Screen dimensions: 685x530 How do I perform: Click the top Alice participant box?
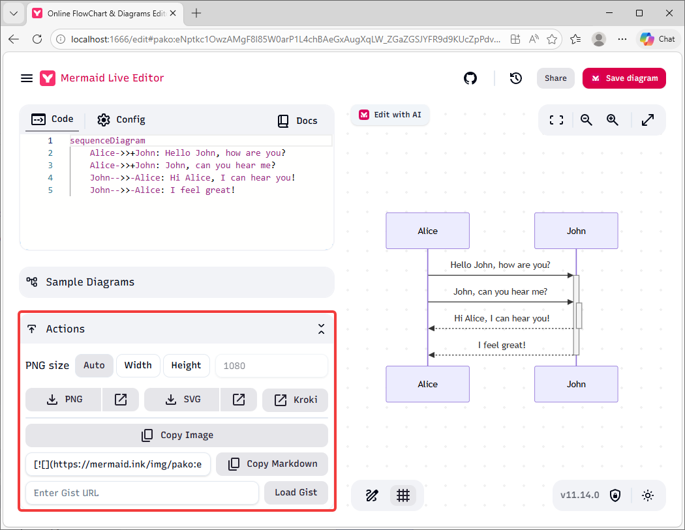[x=428, y=231]
